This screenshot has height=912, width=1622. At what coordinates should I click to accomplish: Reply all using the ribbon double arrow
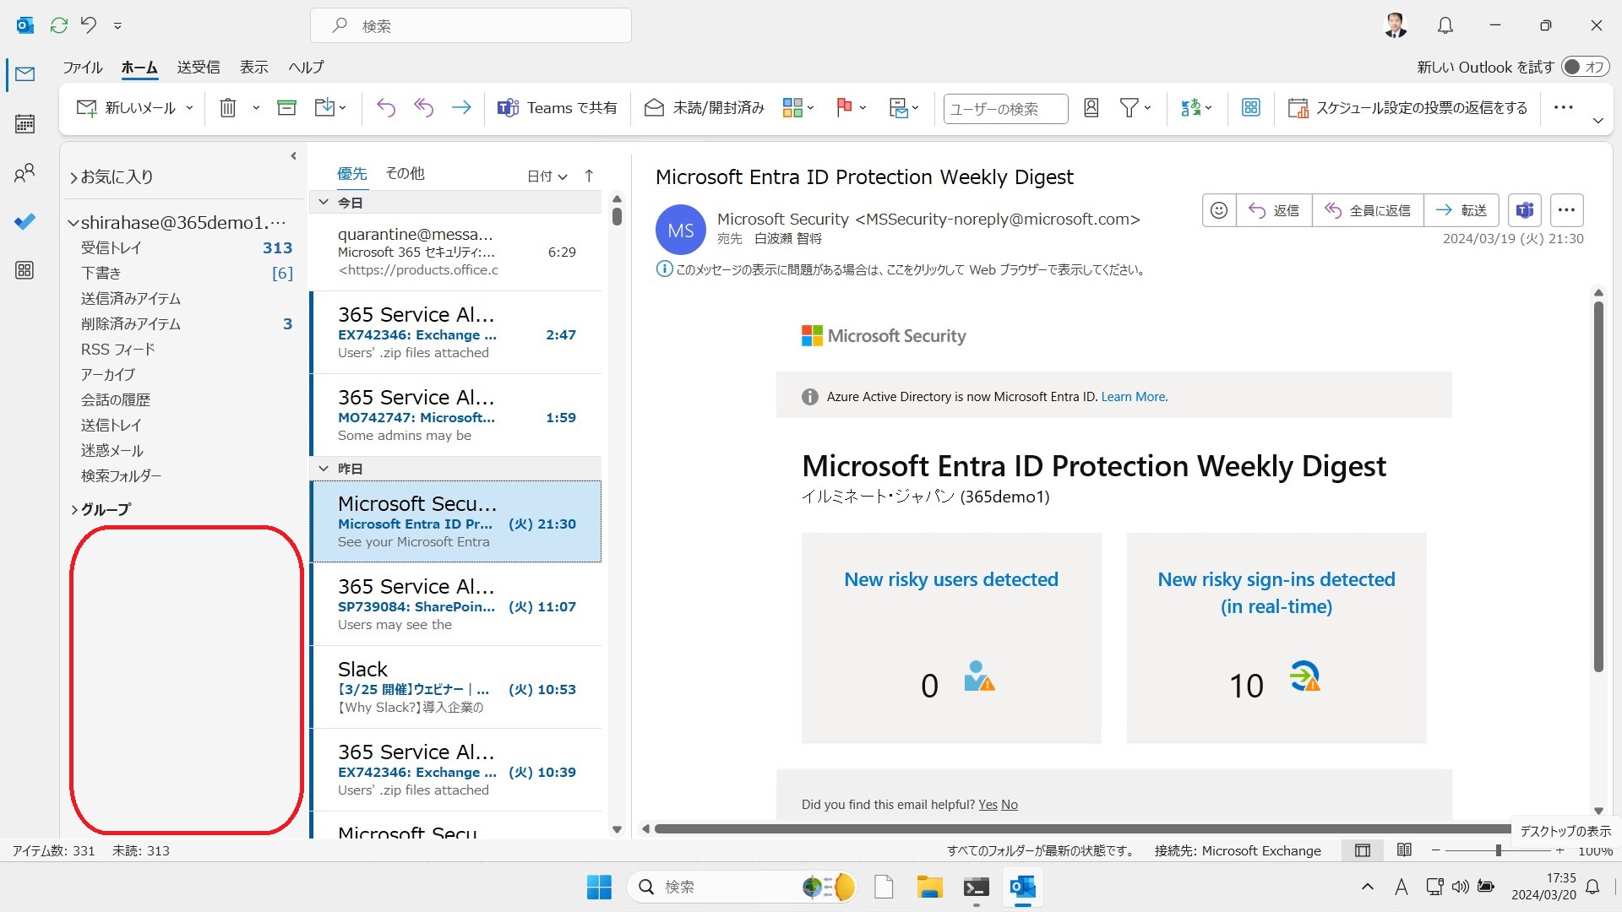coord(423,108)
